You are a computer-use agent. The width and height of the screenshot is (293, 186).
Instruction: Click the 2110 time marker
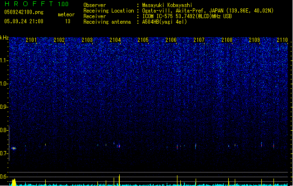[282, 40]
